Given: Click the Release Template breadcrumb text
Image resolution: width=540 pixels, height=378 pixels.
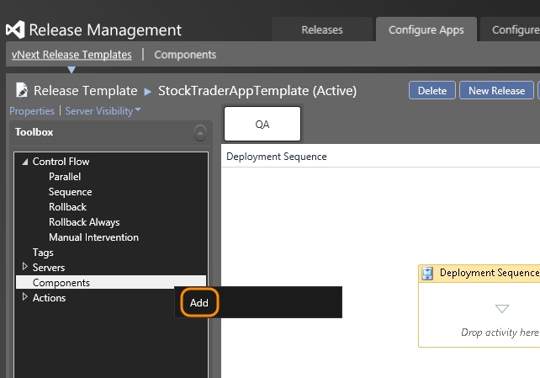Looking at the screenshot, I should click(86, 91).
